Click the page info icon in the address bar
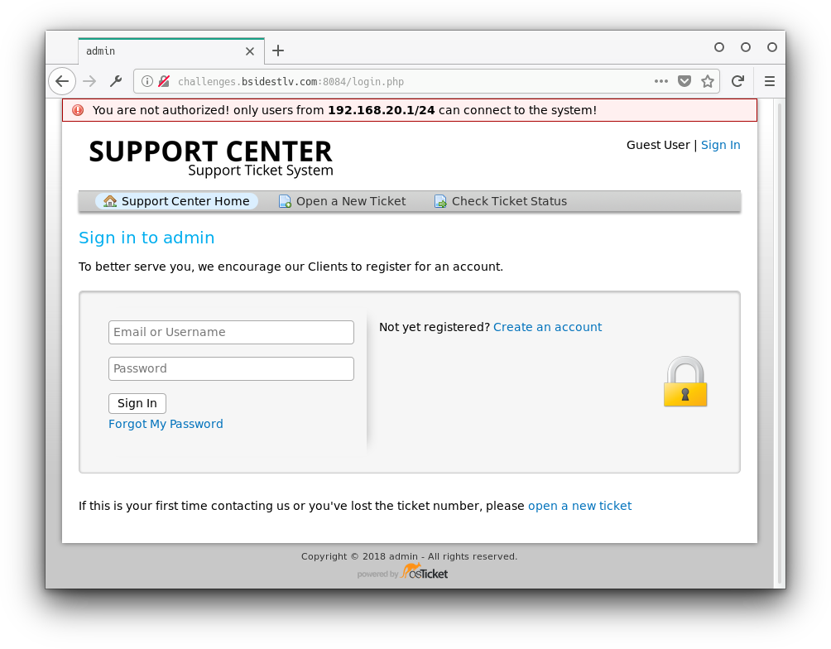 (146, 81)
